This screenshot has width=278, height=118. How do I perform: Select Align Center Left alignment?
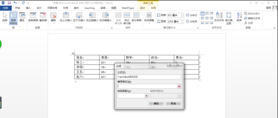click(202, 18)
